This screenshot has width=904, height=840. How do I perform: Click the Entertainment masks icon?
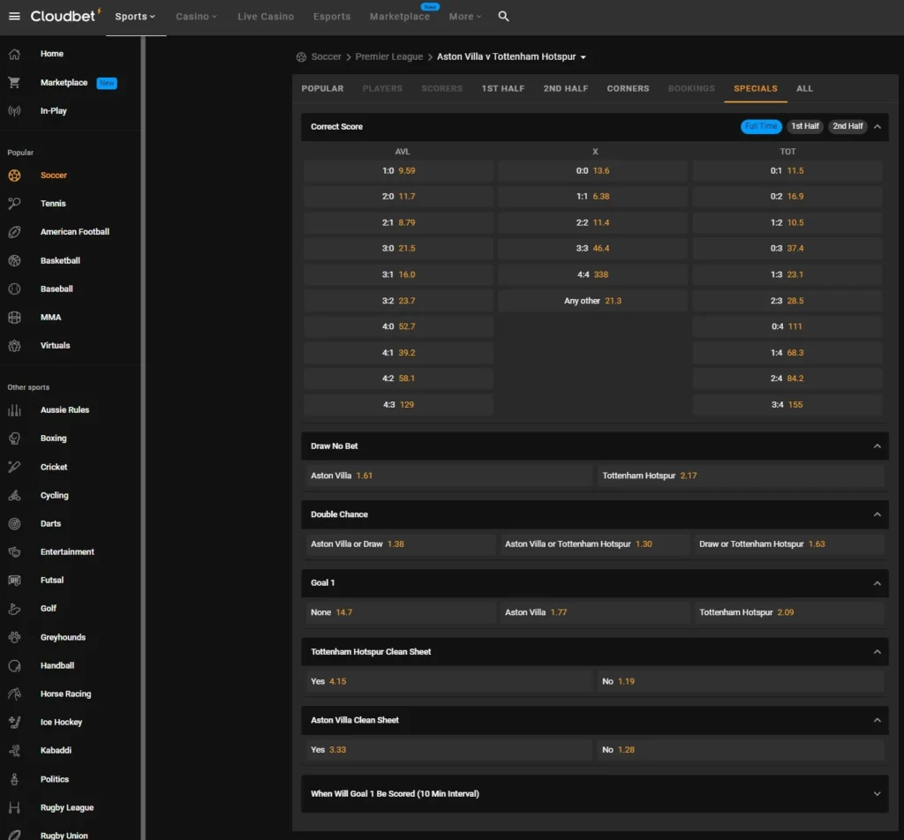coord(14,552)
